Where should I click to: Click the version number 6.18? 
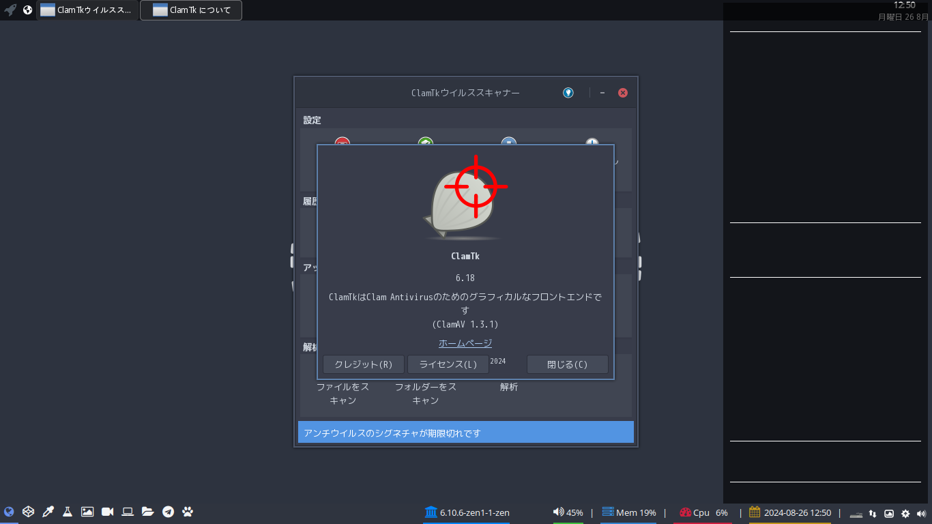(x=465, y=278)
